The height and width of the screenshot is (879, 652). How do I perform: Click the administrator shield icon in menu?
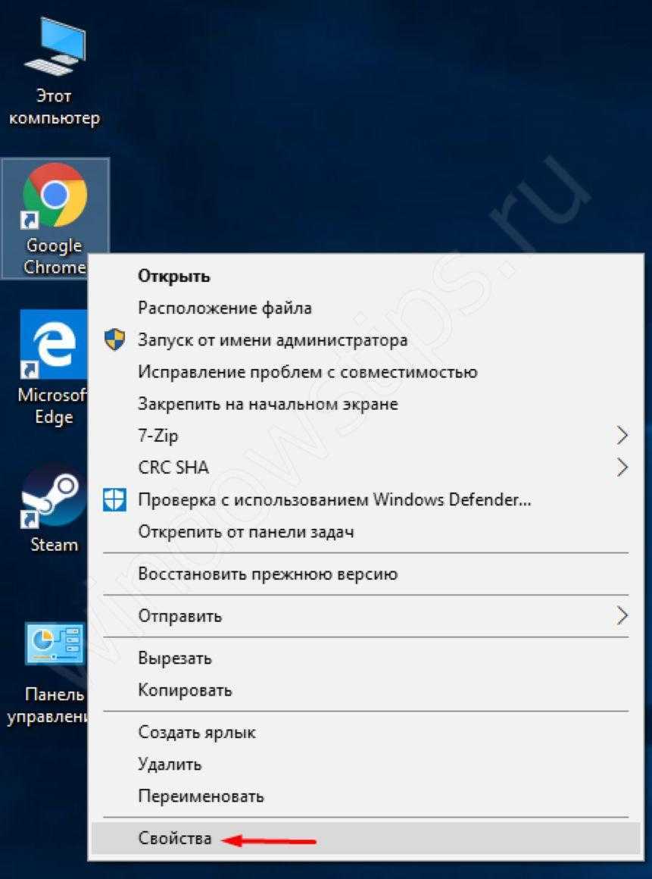(114, 340)
